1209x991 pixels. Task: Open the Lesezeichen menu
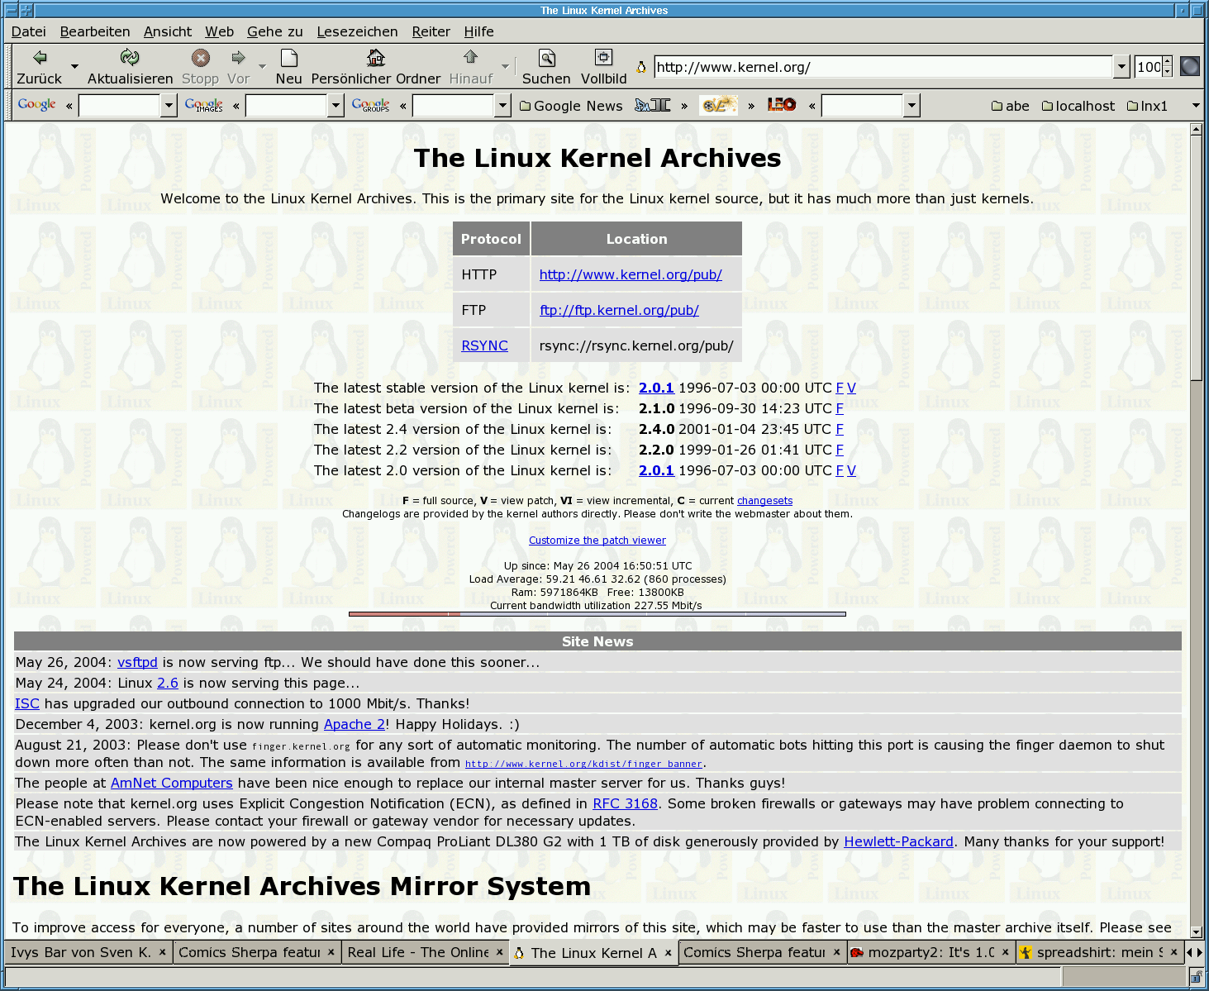(357, 31)
